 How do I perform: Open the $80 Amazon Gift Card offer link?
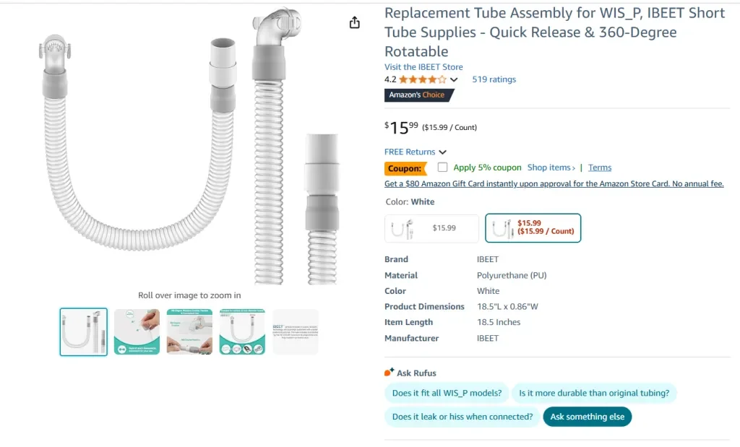pyautogui.click(x=554, y=184)
